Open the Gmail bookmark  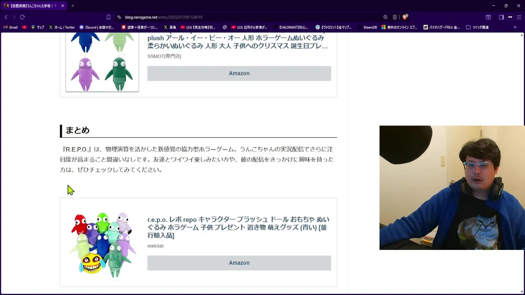pyautogui.click(x=10, y=27)
